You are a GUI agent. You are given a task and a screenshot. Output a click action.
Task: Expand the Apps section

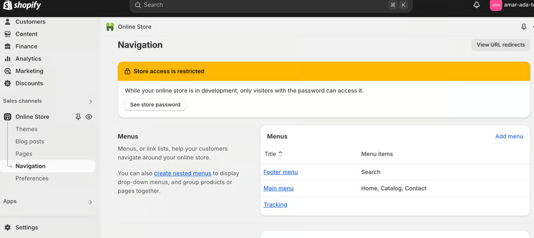[90, 202]
